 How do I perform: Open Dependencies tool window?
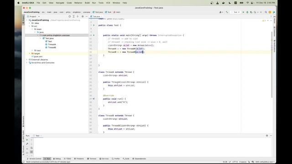pyautogui.click(x=139, y=159)
